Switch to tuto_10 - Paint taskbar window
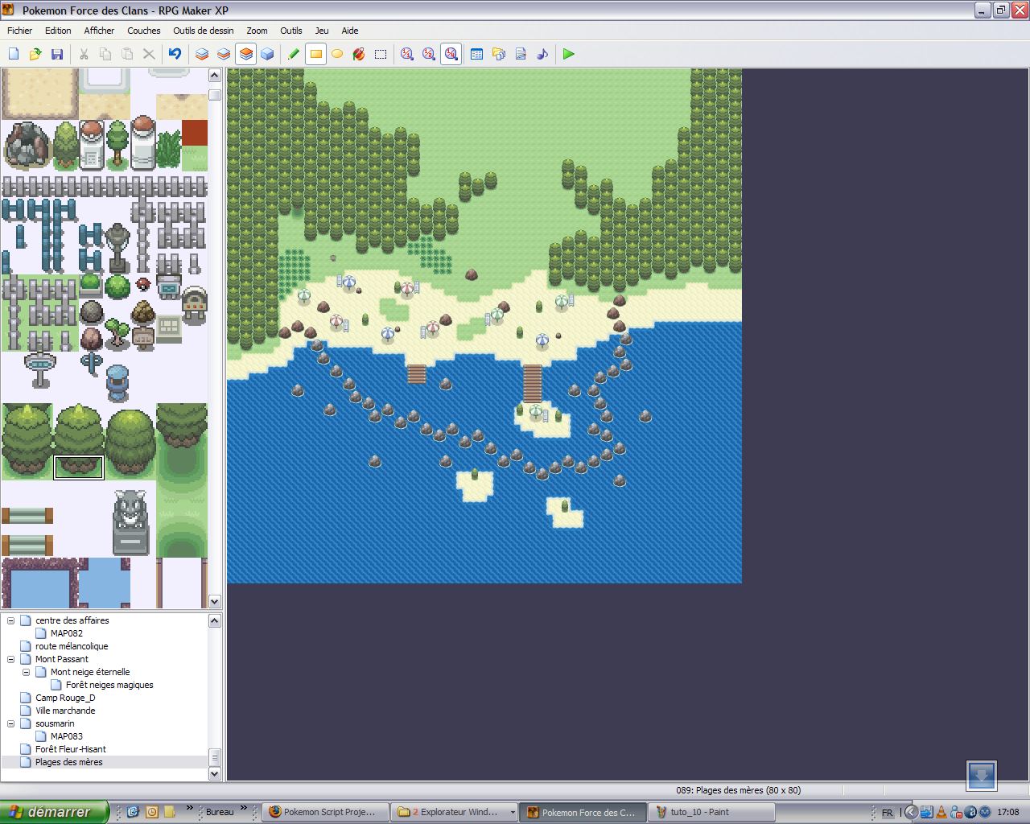The width and height of the screenshot is (1030, 824). pos(713,812)
